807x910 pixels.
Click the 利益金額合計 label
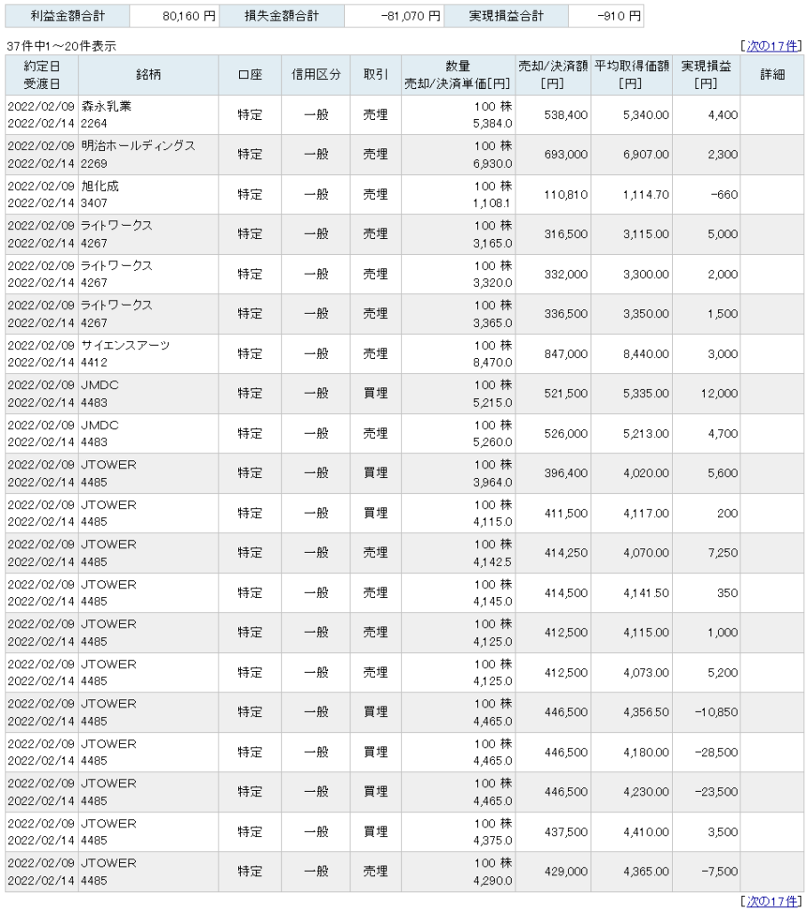68,16
